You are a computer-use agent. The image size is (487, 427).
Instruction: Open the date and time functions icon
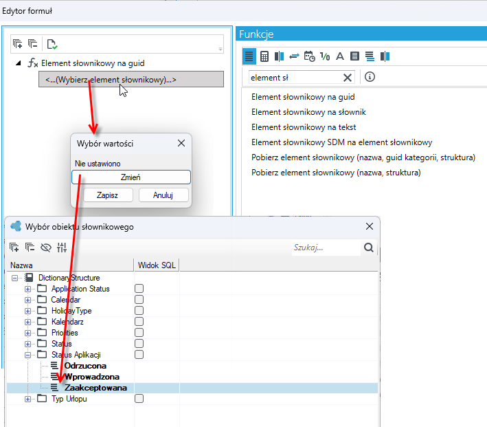point(309,56)
